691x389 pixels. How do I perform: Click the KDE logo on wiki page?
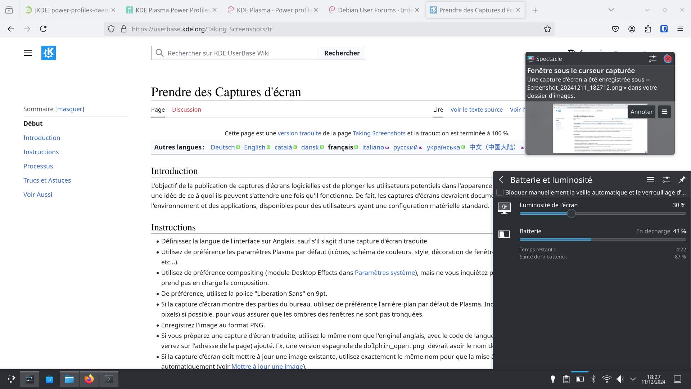point(49,53)
